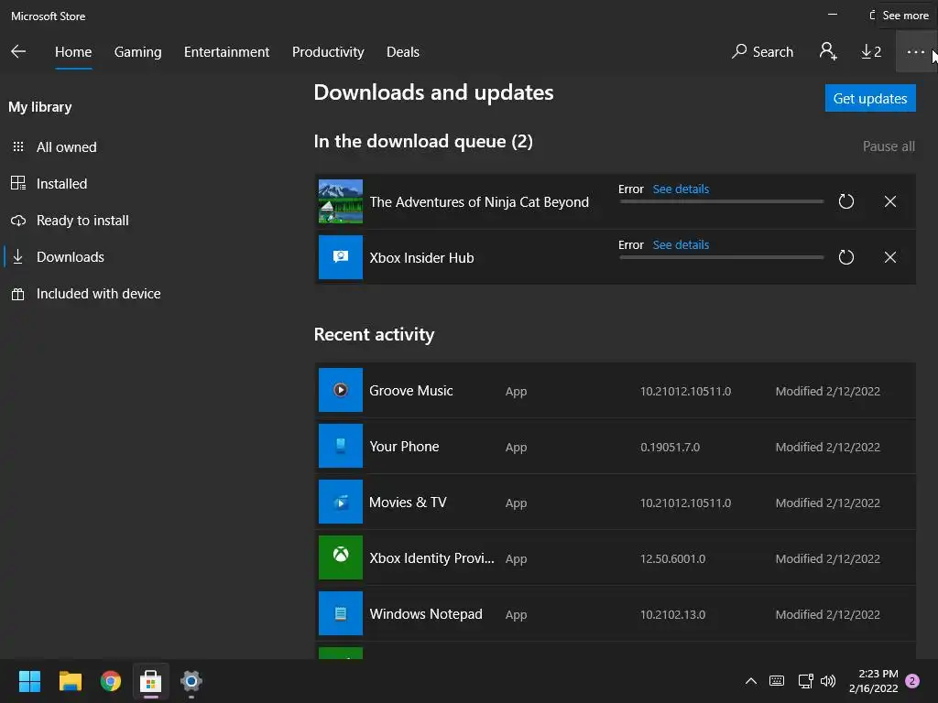Viewport: 938px width, 703px height.
Task: Cancel the Xbox Insider Hub download
Action: pyautogui.click(x=890, y=257)
